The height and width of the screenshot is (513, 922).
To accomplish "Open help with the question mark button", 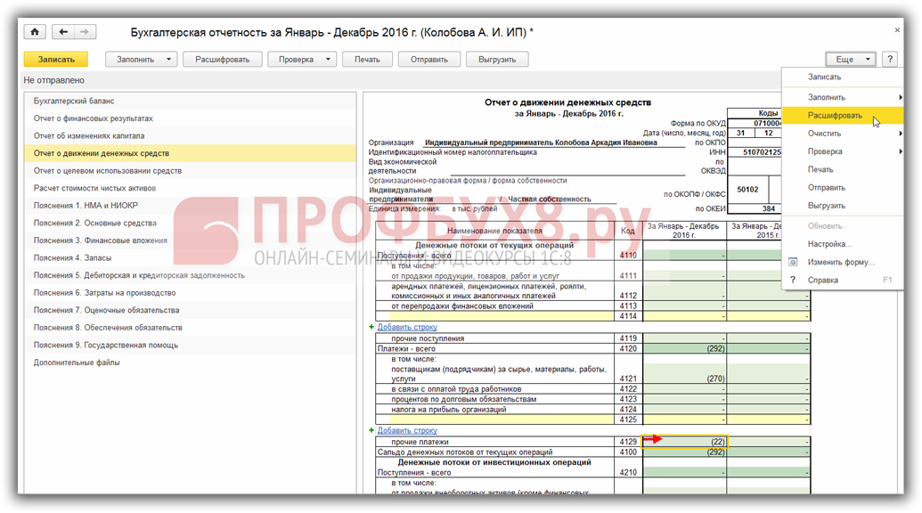I will coord(890,60).
